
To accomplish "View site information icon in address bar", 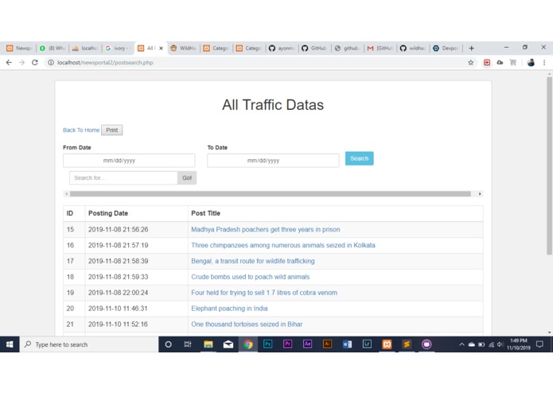I will (x=51, y=62).
